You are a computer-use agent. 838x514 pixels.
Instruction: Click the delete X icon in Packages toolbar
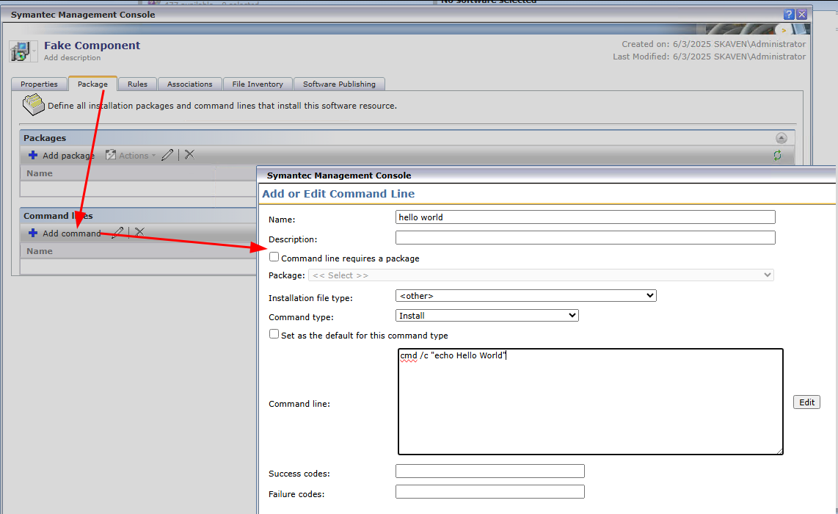click(x=189, y=155)
